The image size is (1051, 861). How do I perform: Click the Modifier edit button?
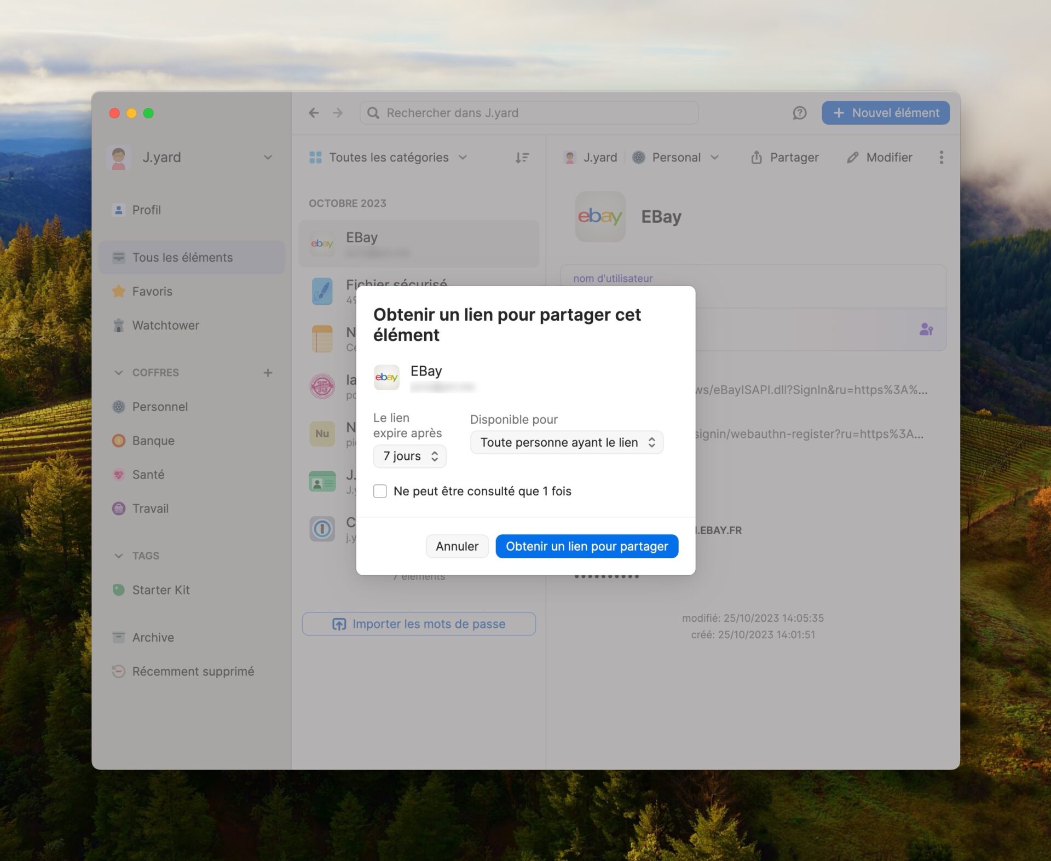click(879, 158)
